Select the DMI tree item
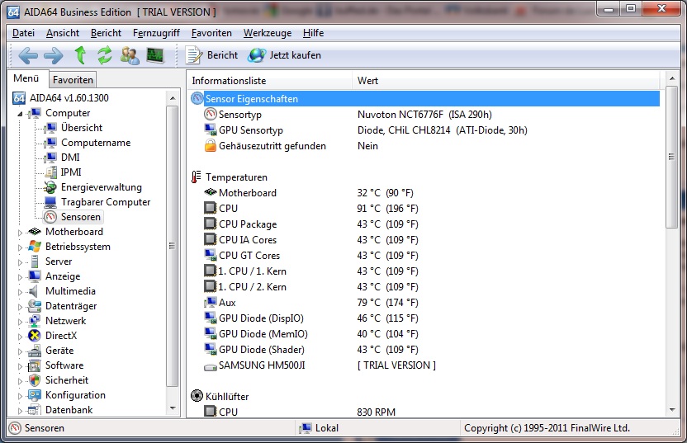Viewport: 687px width, 443px height. pos(70,157)
